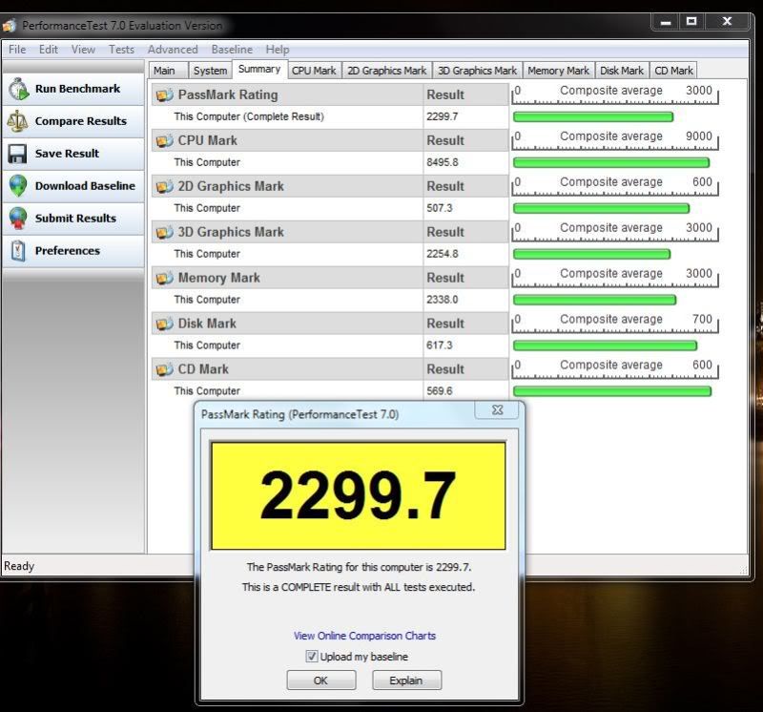Switch to the Memory Mark tab
This screenshot has width=763, height=712.
pyautogui.click(x=559, y=71)
